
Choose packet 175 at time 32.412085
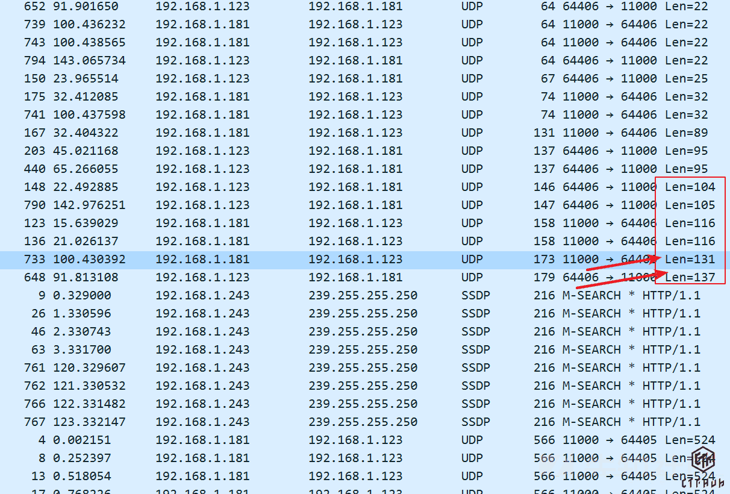(x=361, y=97)
